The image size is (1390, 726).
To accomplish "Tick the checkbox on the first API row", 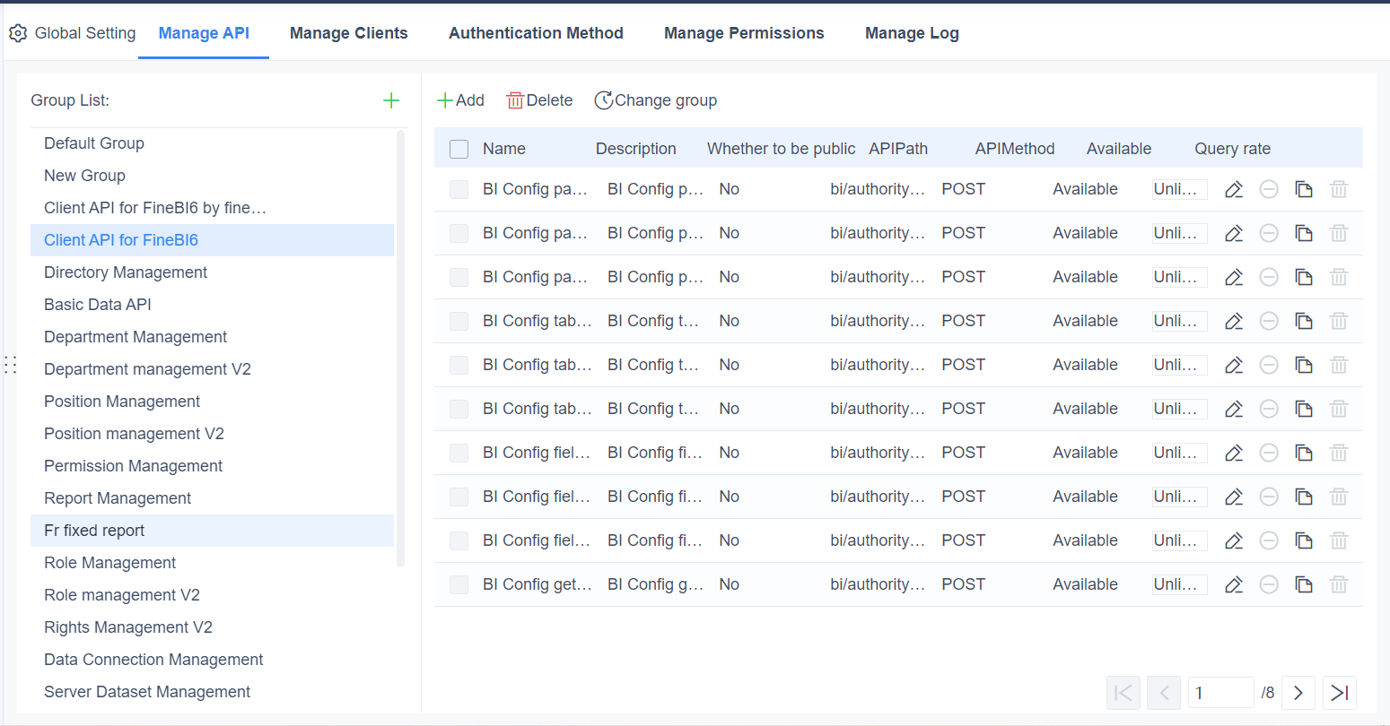I will click(x=459, y=189).
